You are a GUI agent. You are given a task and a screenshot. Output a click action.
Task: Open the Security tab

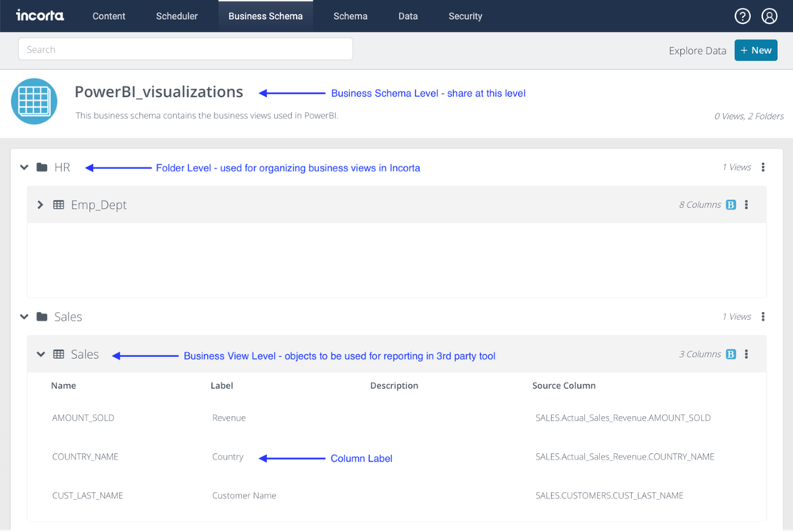[465, 16]
